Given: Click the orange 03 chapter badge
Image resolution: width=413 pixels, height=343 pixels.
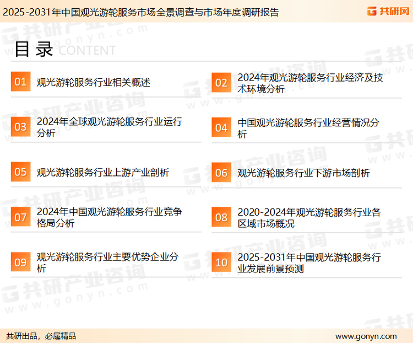Looking at the screenshot, I should [x=20, y=127].
